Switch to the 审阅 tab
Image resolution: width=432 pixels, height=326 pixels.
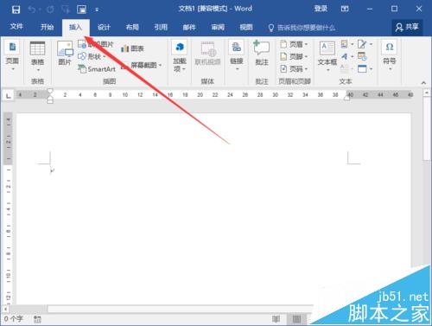click(x=218, y=28)
